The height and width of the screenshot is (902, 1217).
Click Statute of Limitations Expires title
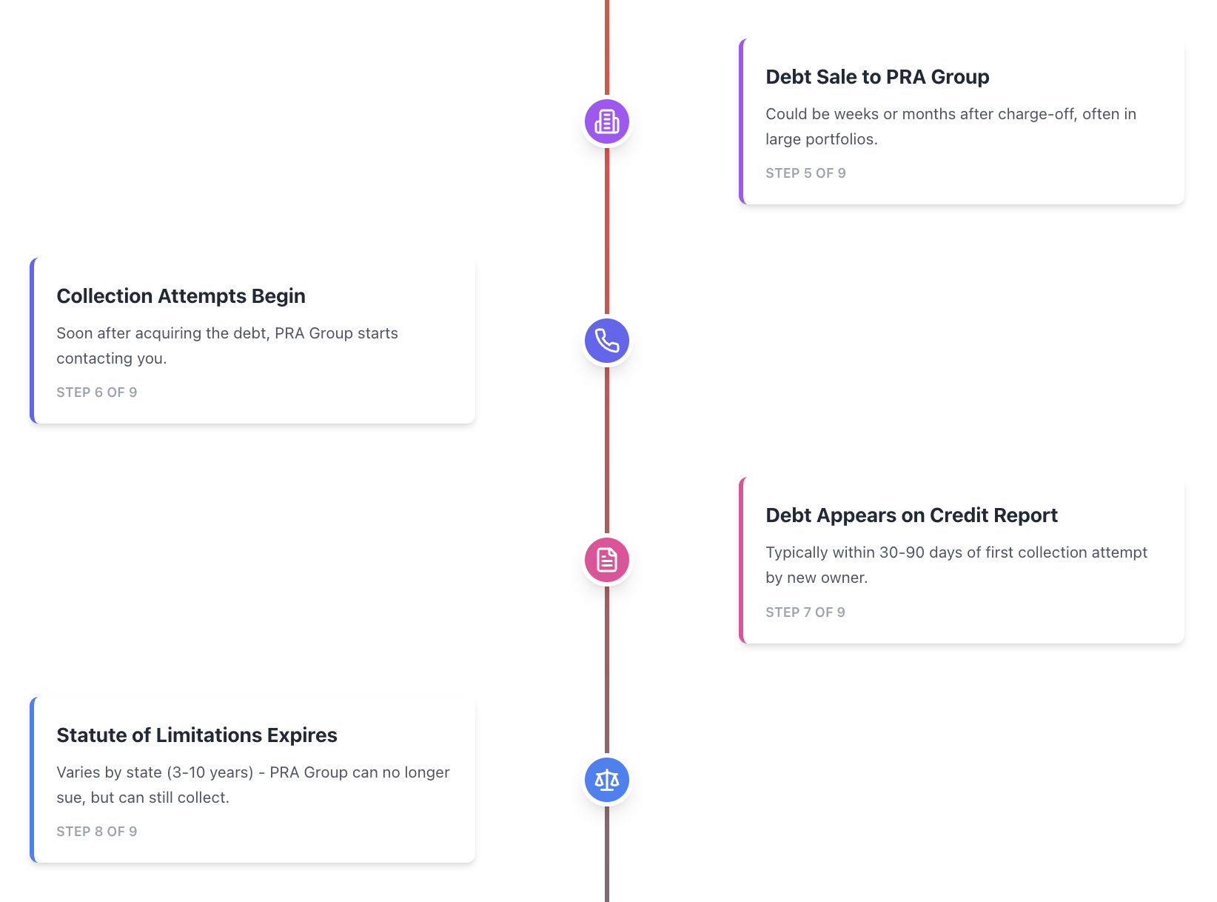tap(197, 735)
